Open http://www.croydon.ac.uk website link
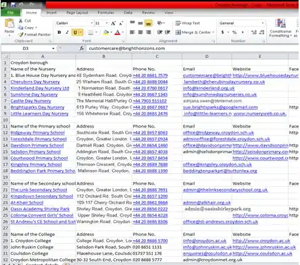This screenshot has width=300, height=265. (x=261, y=241)
